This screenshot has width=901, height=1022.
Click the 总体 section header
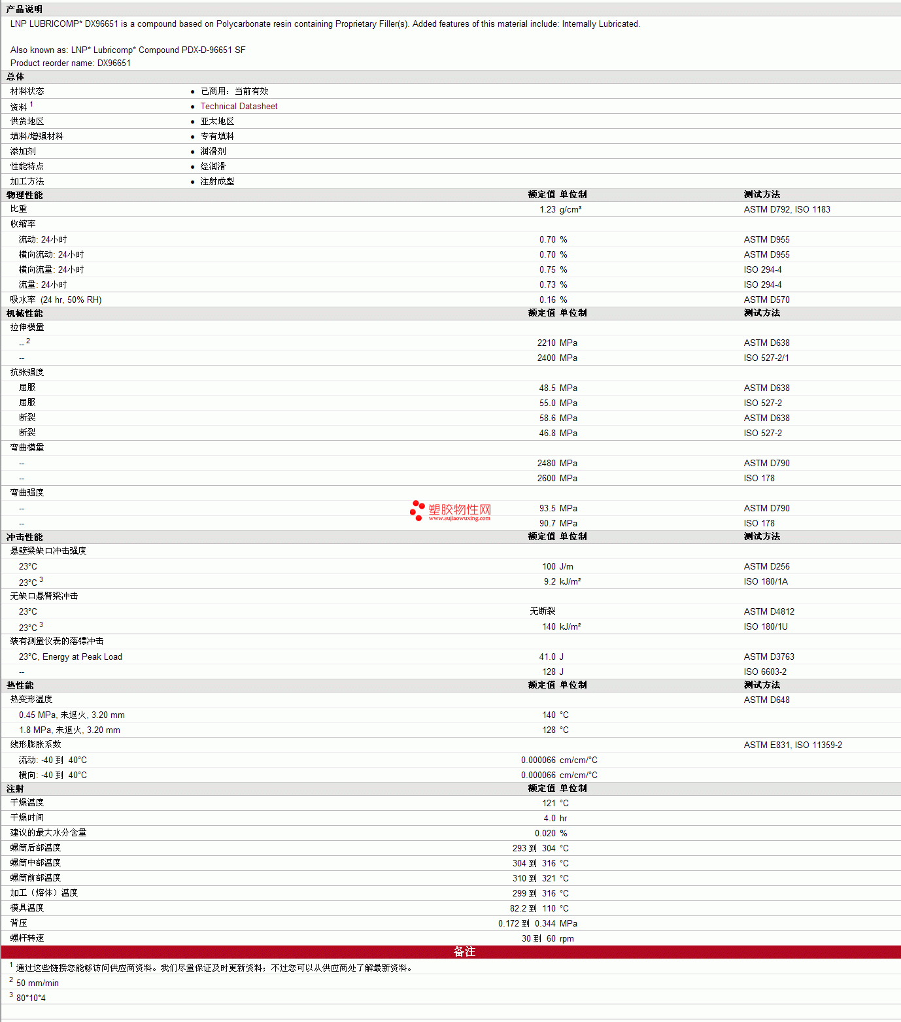[x=15, y=77]
